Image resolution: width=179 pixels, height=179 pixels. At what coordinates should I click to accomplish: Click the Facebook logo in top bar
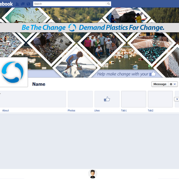(6, 4)
